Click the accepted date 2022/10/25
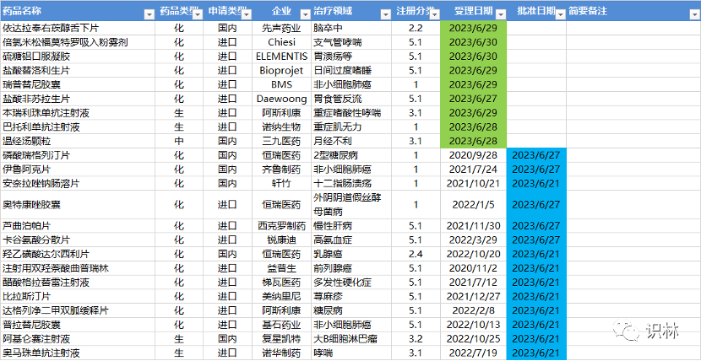The width and height of the screenshot is (701, 361). pos(473,339)
